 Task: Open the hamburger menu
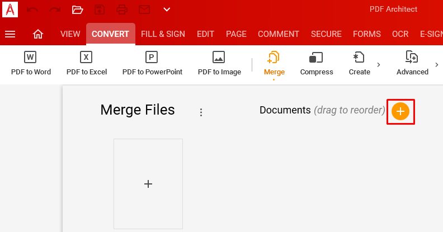tap(10, 34)
